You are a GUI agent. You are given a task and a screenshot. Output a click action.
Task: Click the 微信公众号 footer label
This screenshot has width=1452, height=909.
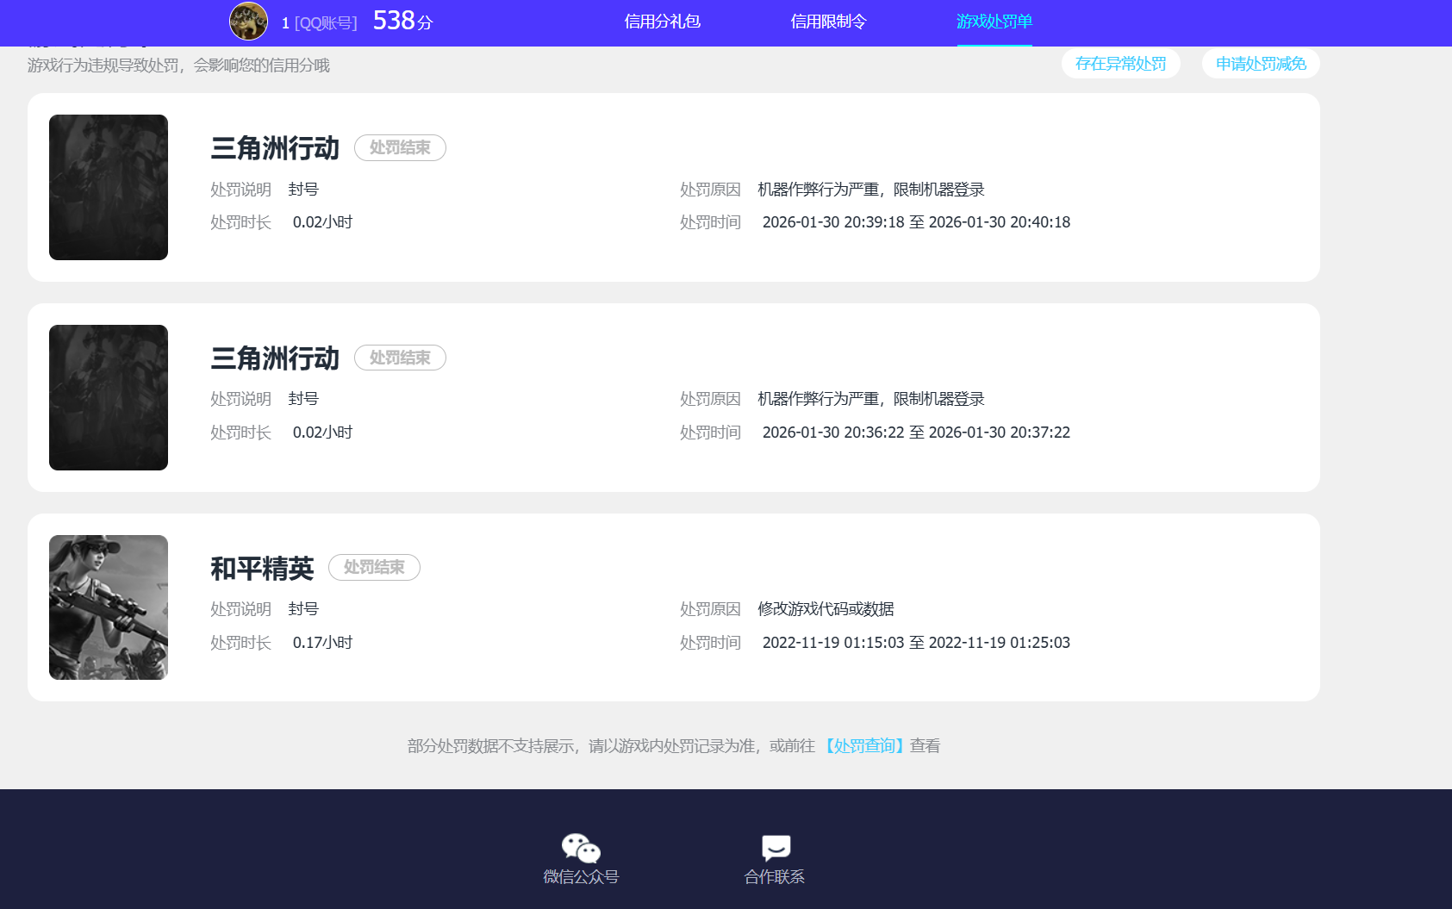pyautogui.click(x=581, y=877)
